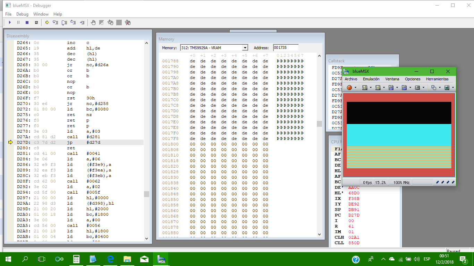Toggle the yellow breakpoint arrow next to D27D
This screenshot has height=266, width=474.
11,142
